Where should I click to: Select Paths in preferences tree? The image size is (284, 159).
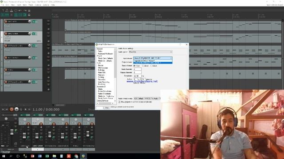click(x=100, y=51)
